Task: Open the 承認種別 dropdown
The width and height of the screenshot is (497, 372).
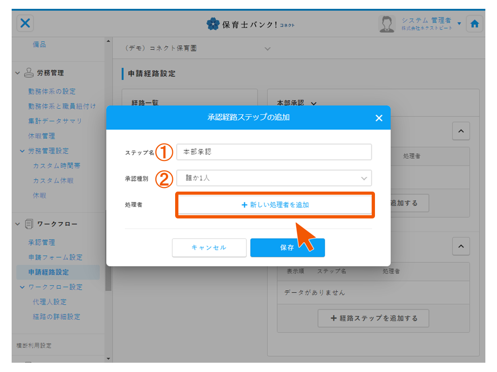Action: click(274, 178)
